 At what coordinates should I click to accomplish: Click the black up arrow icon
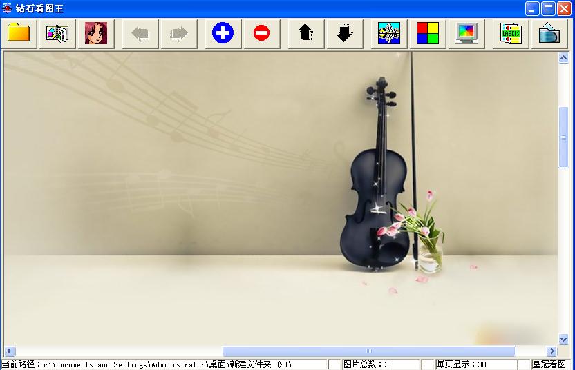[306, 33]
